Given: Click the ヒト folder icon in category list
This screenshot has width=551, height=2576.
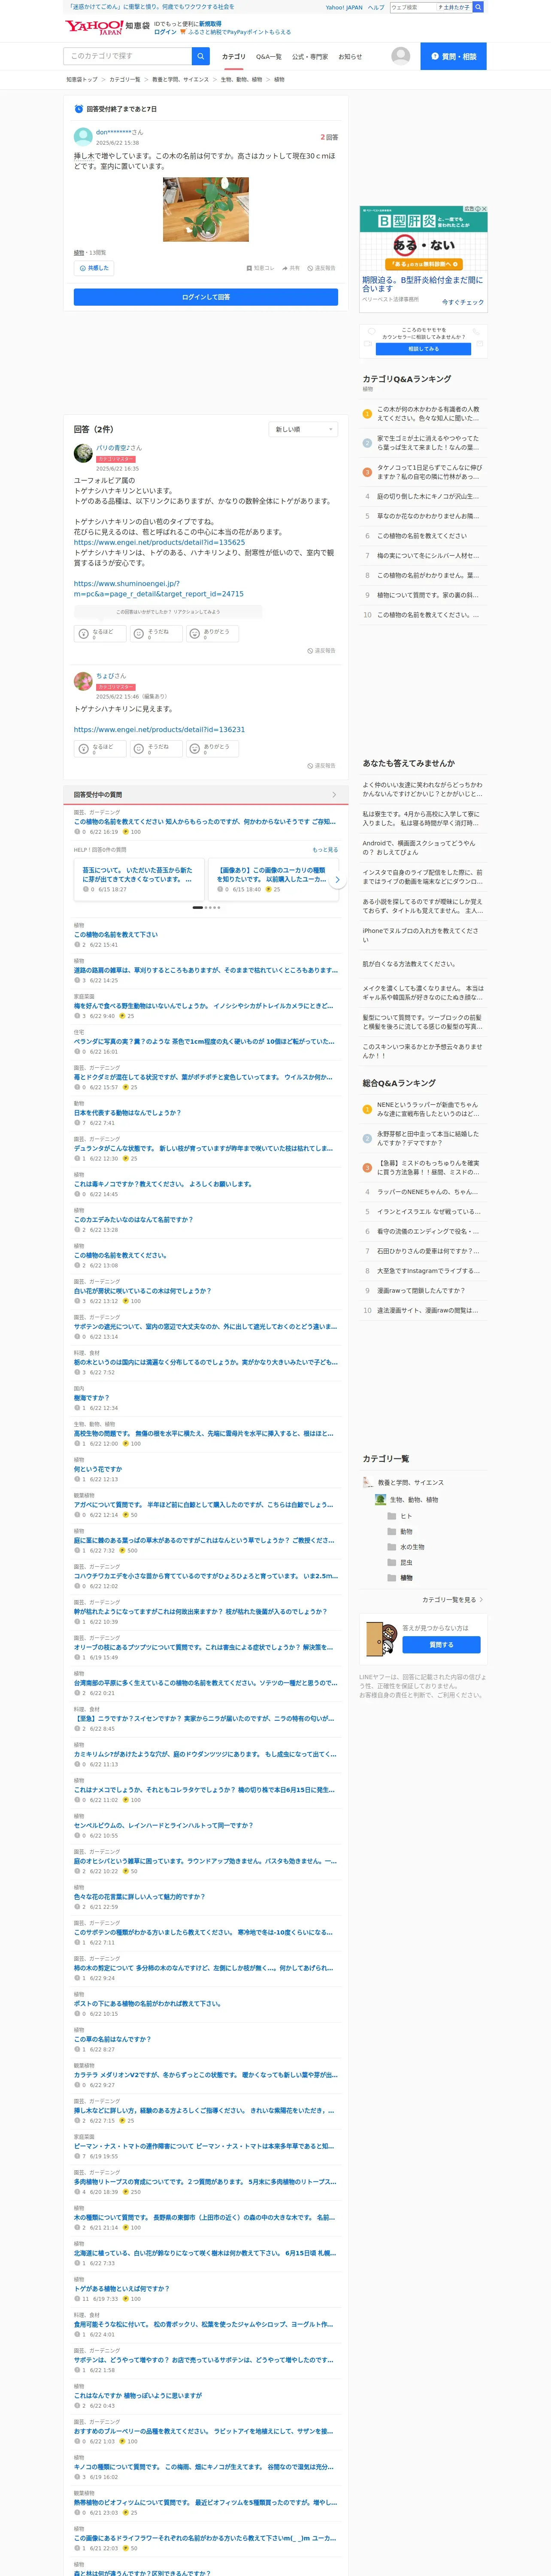Looking at the screenshot, I should (392, 1516).
